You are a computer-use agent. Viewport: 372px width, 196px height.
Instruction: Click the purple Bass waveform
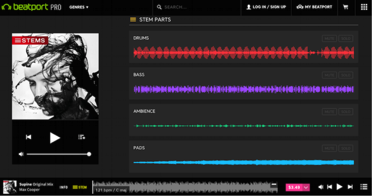[243, 89]
